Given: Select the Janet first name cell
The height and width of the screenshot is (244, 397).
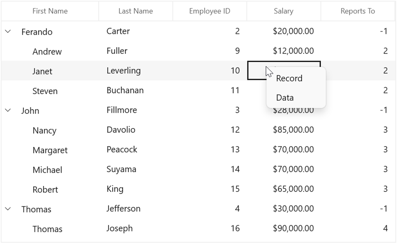Looking at the screenshot, I should point(50,71).
